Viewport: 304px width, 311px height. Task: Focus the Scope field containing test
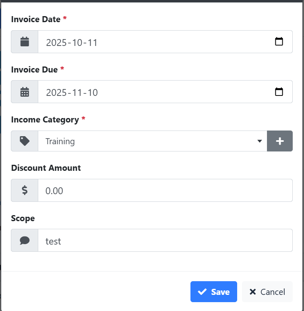165,241
